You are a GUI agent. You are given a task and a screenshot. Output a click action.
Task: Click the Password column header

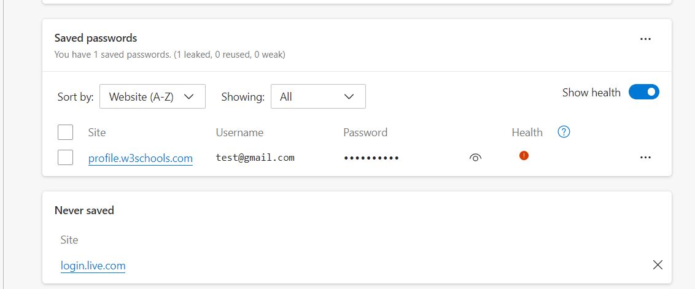click(x=365, y=132)
